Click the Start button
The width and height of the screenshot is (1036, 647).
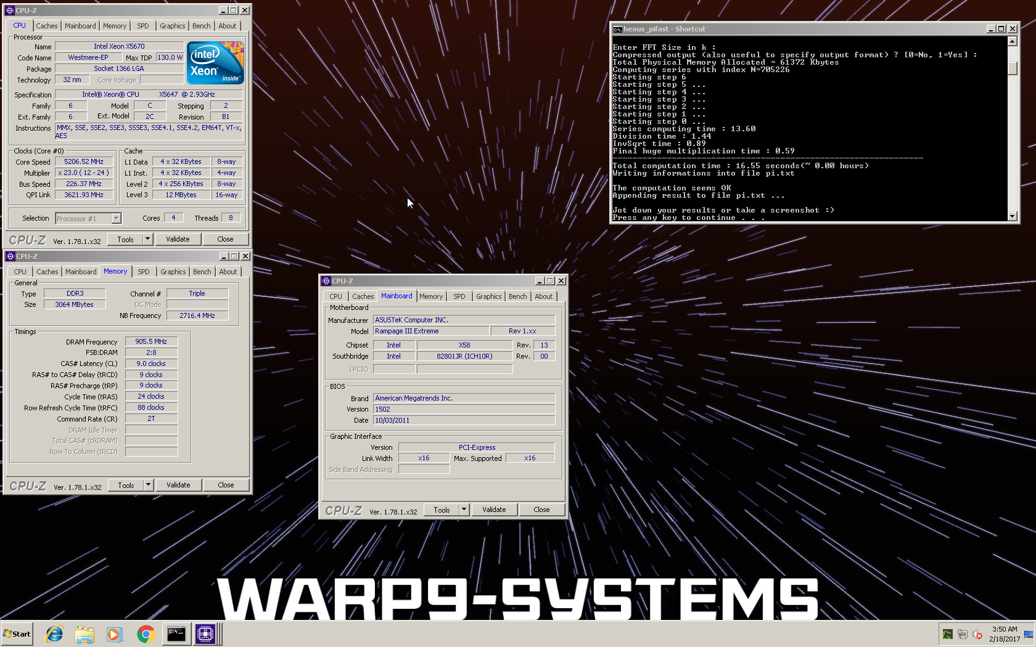(17, 634)
